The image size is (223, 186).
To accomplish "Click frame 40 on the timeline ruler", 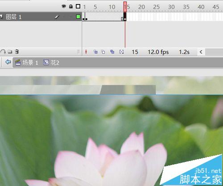I will [x=201, y=7].
